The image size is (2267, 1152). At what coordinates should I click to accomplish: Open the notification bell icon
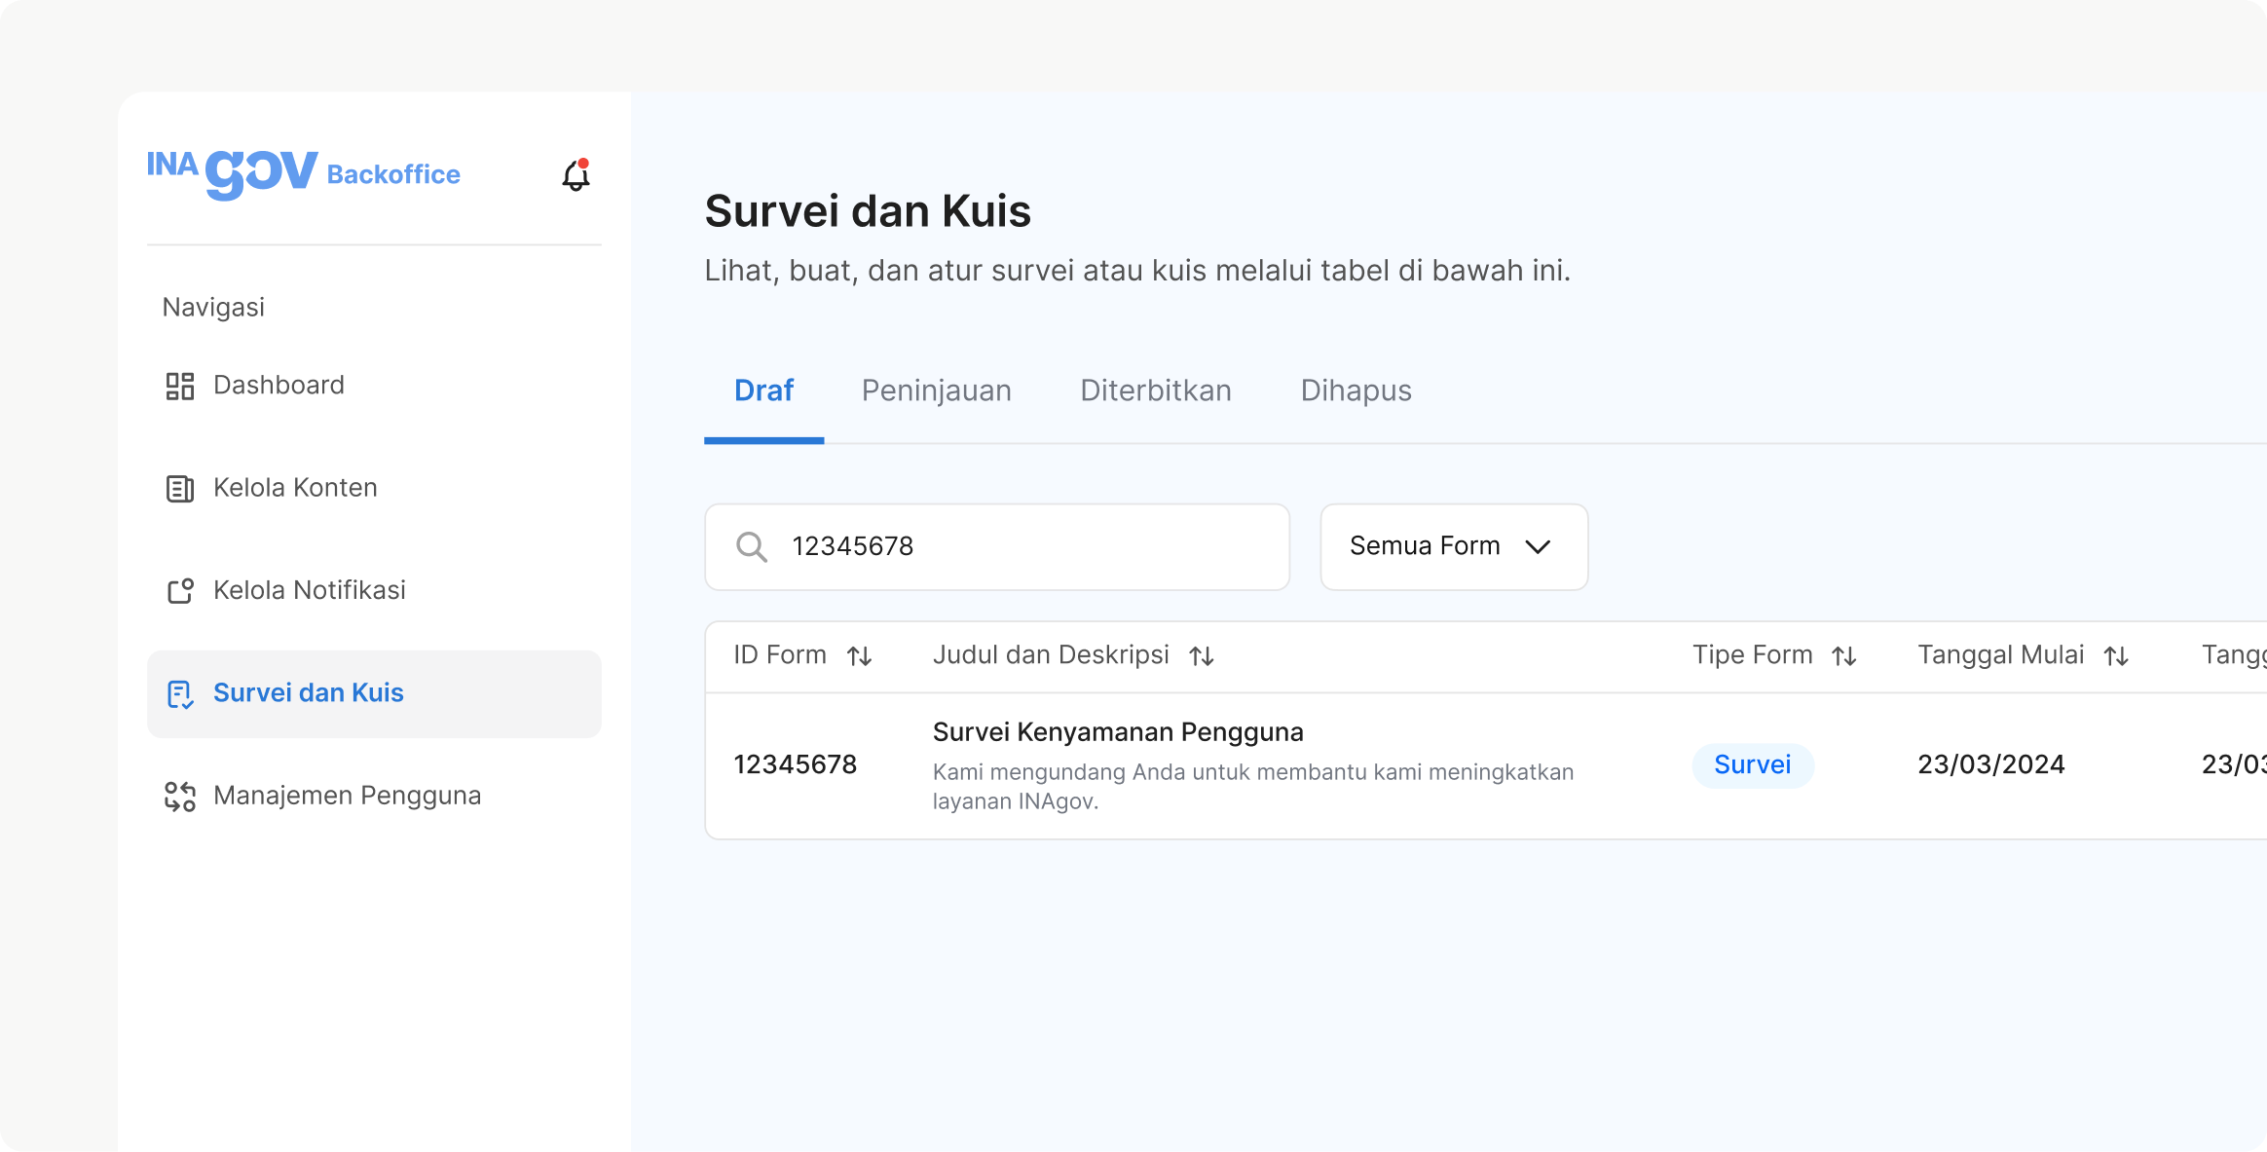[x=576, y=175]
